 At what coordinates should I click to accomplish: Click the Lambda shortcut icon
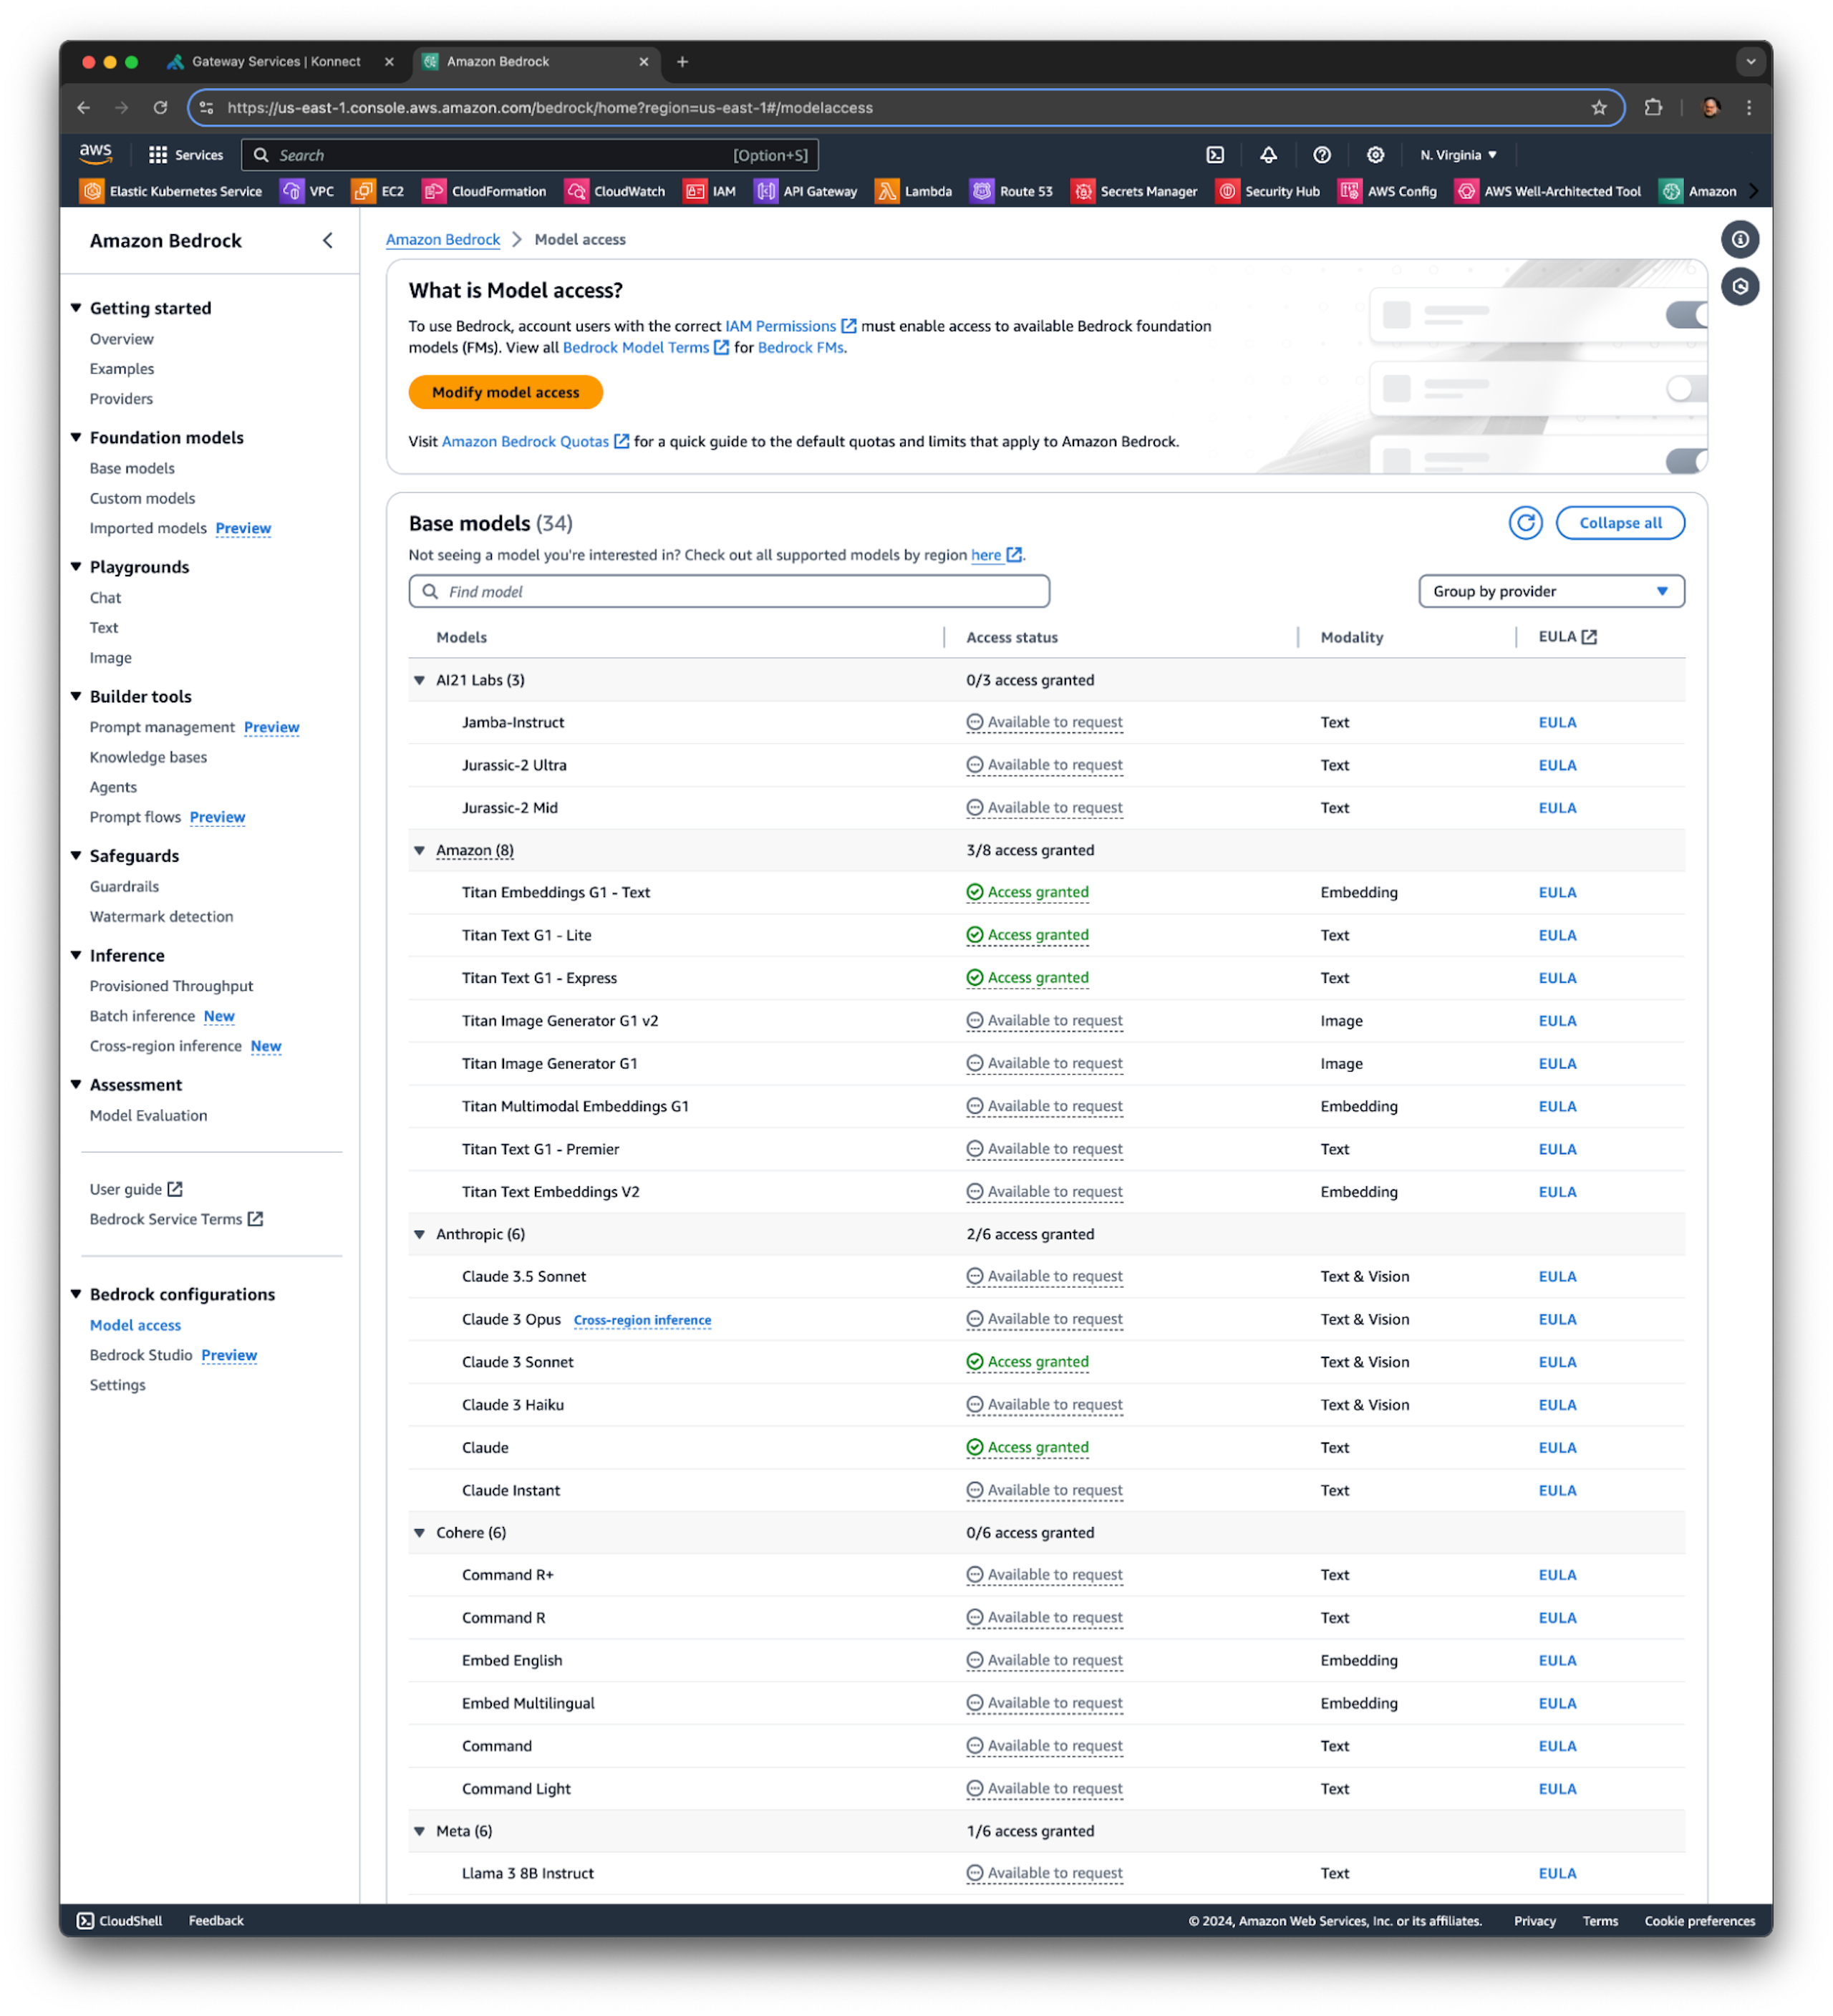[887, 191]
